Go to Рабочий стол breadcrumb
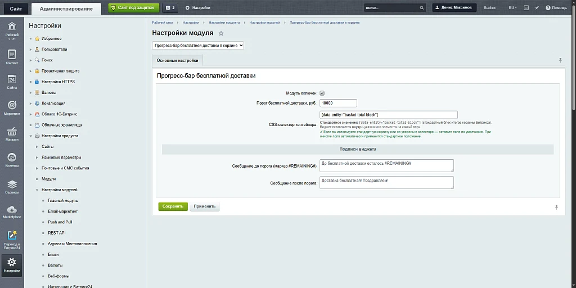Image resolution: width=576 pixels, height=288 pixels. coord(163,22)
